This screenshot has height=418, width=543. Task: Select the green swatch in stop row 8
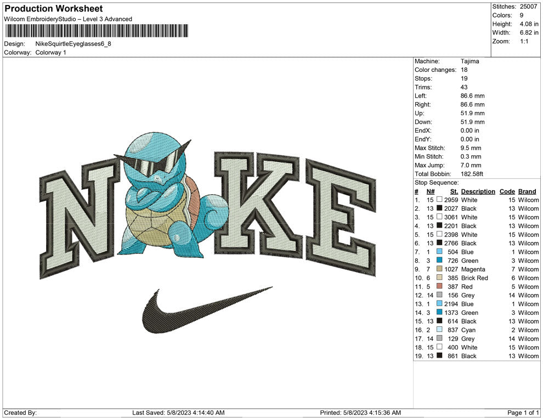coord(439,260)
